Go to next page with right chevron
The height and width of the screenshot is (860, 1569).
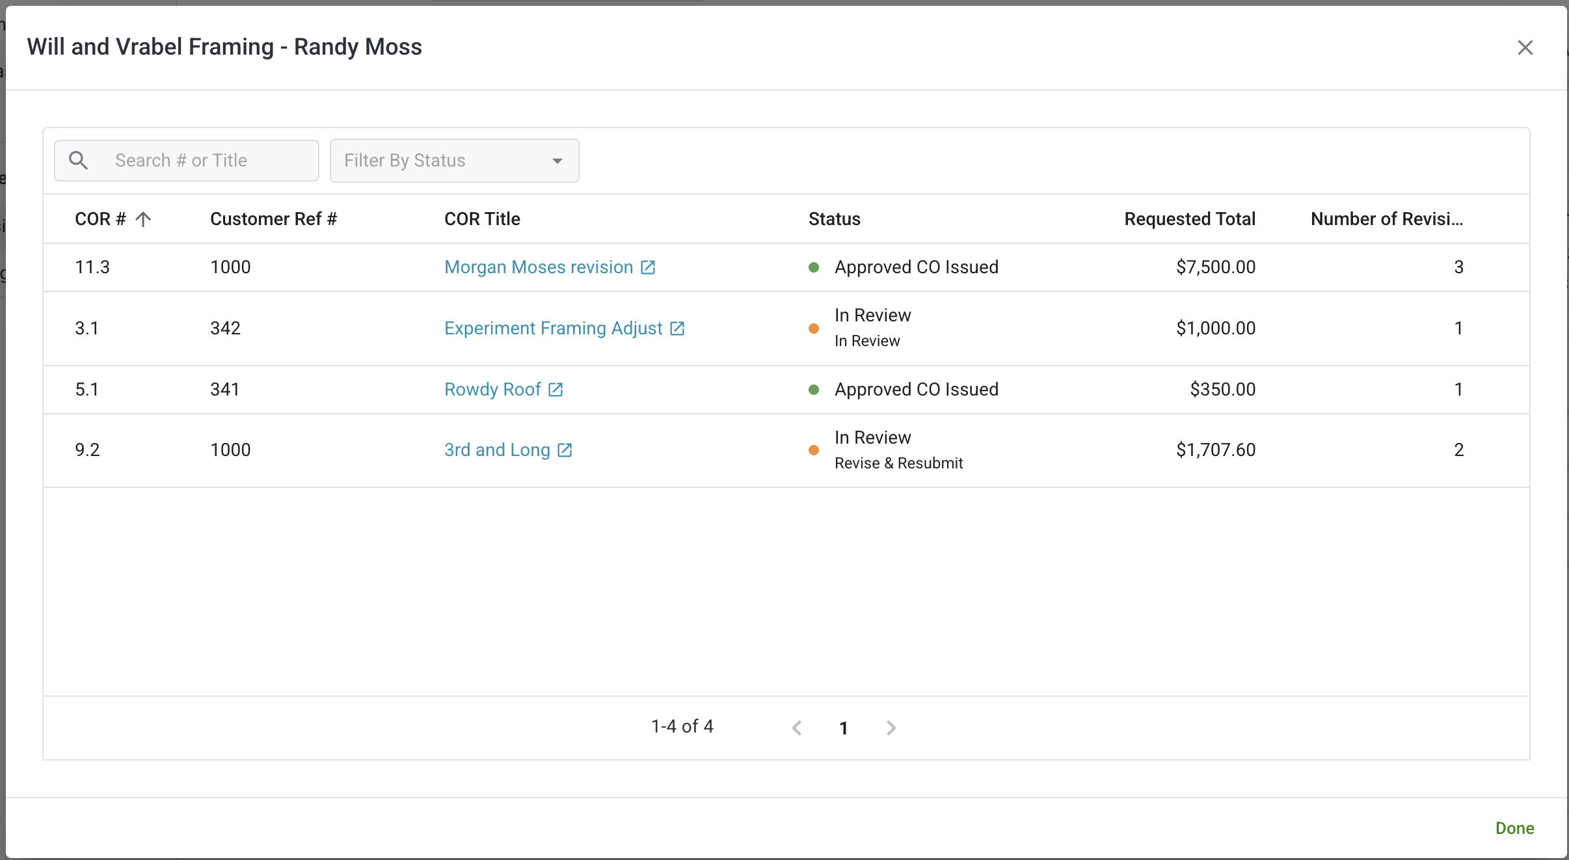[x=891, y=727]
